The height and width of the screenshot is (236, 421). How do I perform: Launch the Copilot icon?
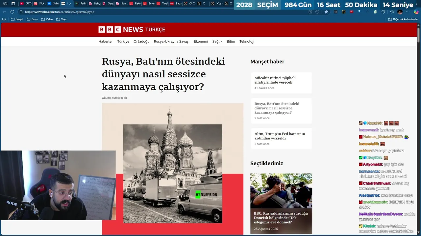[x=416, y=12]
